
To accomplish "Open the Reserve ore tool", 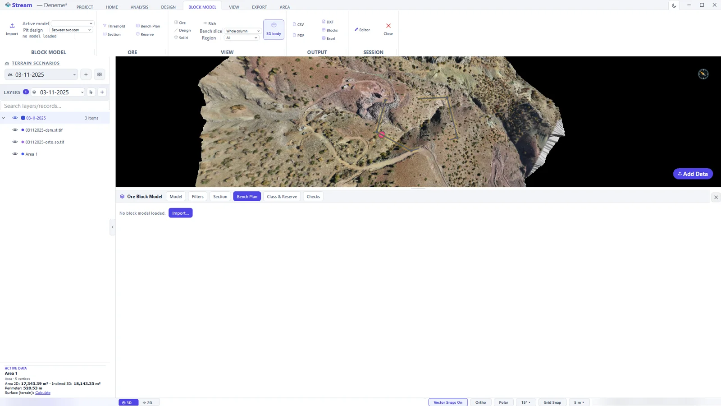I will click(x=145, y=34).
